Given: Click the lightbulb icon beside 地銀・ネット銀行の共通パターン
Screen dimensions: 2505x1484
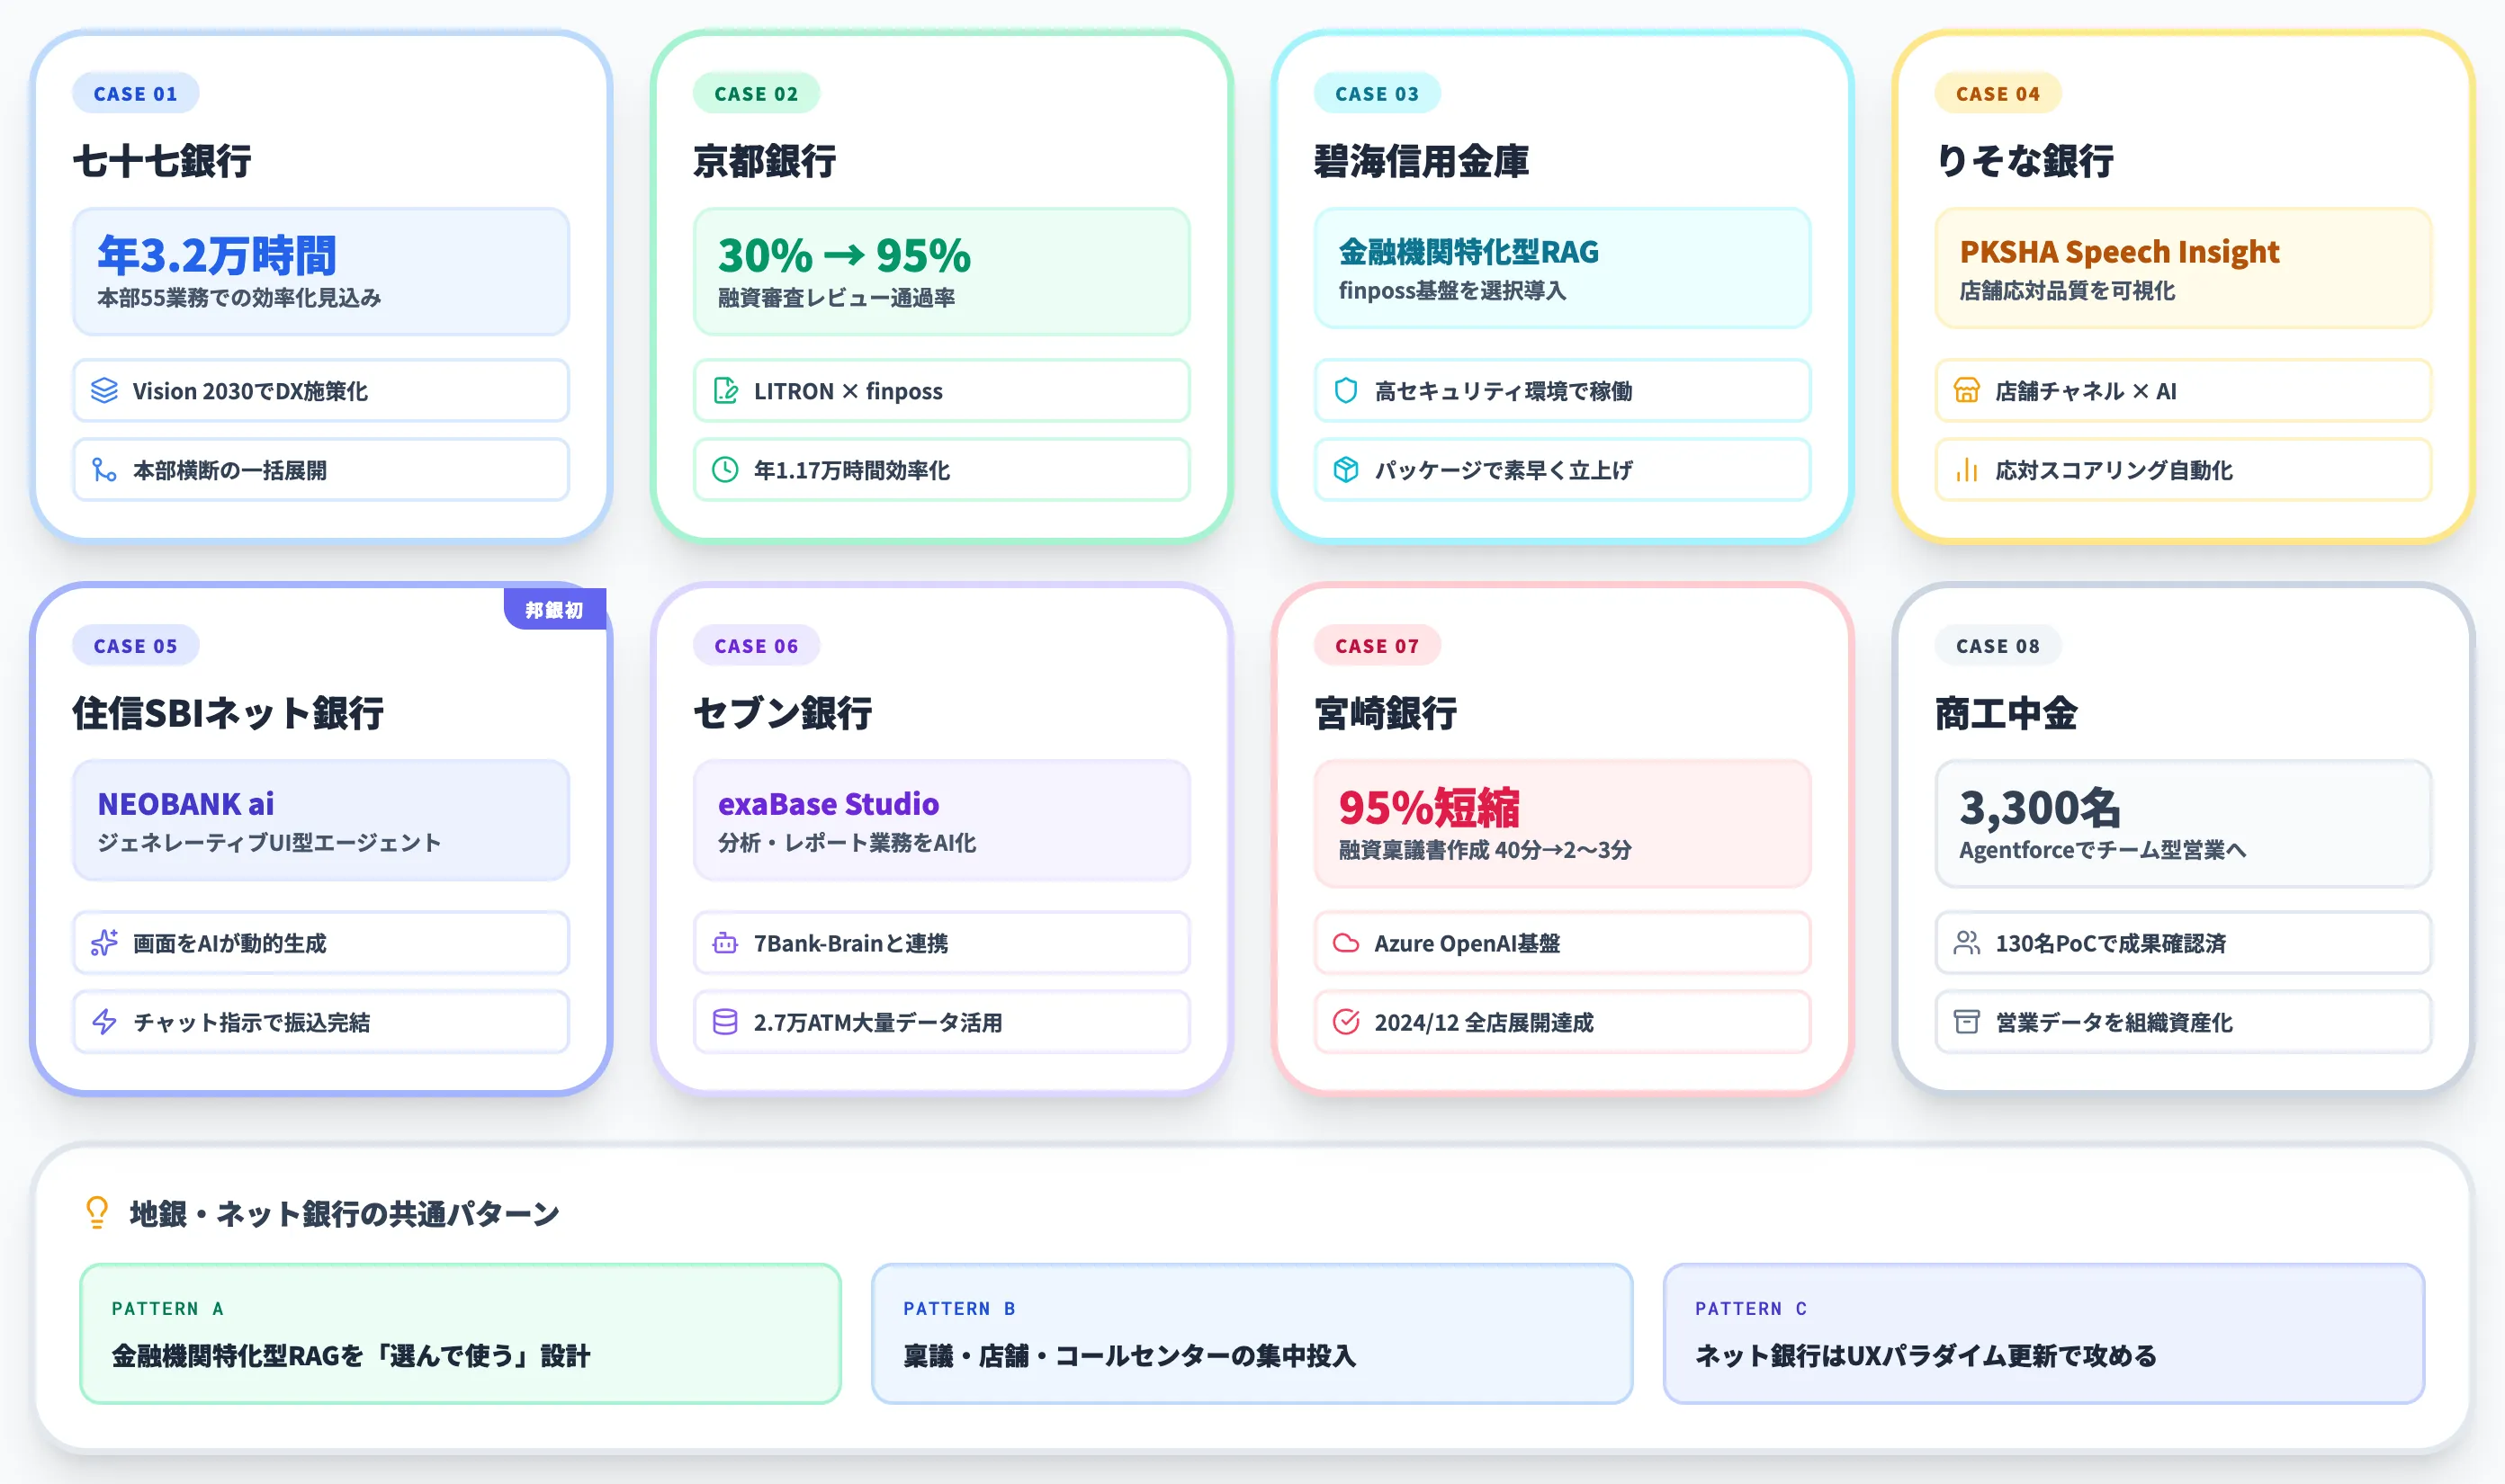Looking at the screenshot, I should [97, 1213].
